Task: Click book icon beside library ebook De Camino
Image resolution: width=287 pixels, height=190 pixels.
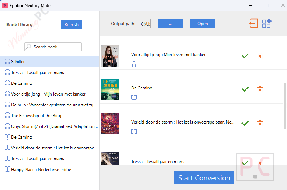Action: click(8, 137)
